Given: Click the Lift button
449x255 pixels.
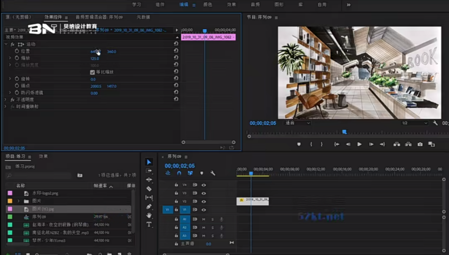Looking at the screenshot, I should 397,144.
